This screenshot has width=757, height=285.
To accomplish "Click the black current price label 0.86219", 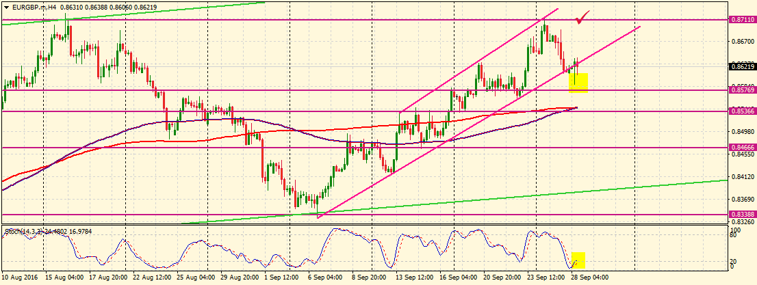I will pos(743,66).
